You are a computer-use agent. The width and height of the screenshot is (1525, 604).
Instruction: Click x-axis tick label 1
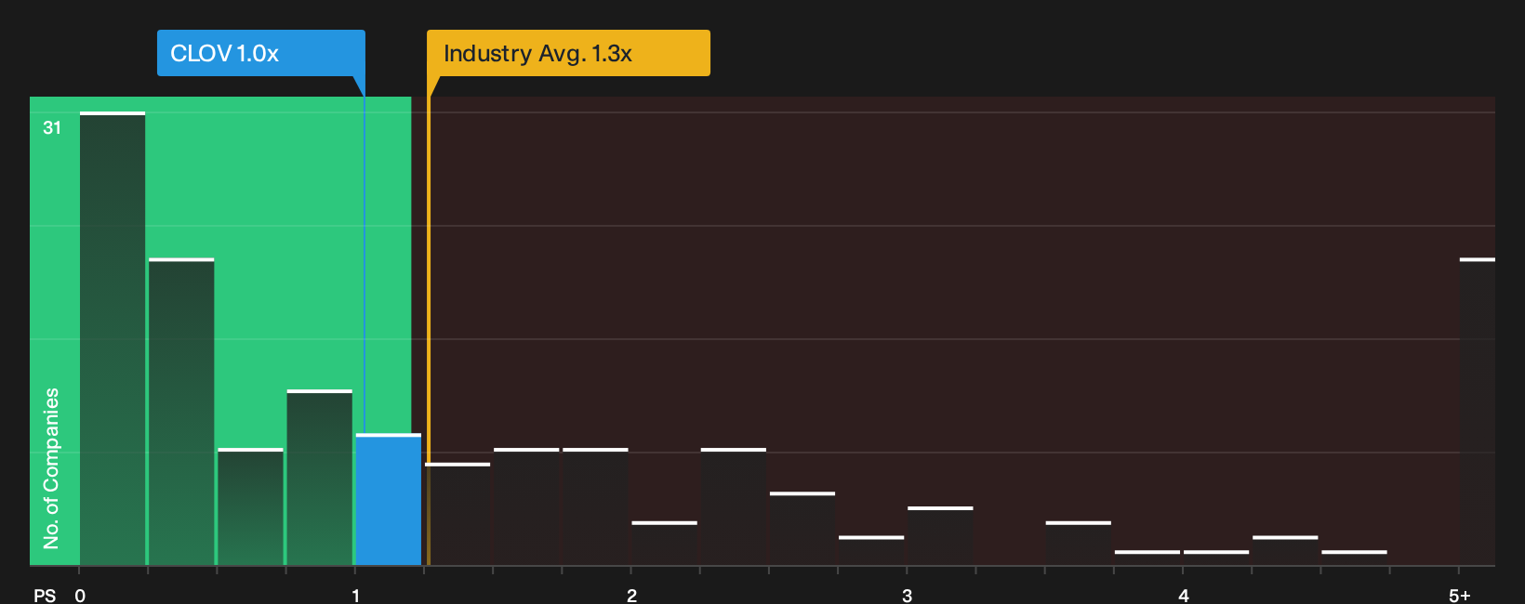coord(355,596)
